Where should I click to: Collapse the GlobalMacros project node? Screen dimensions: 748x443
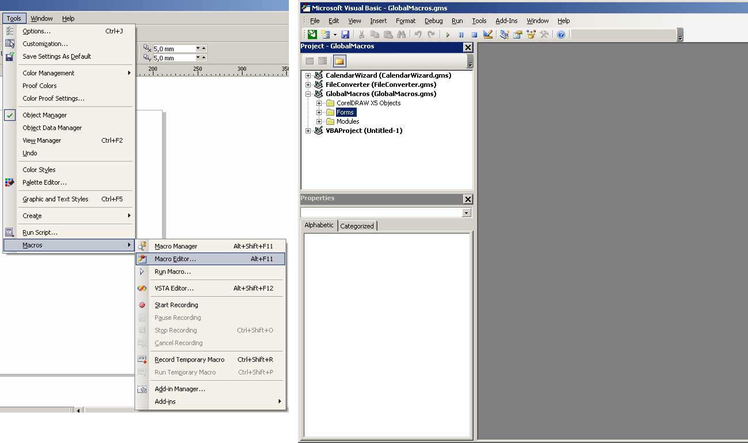coord(308,94)
